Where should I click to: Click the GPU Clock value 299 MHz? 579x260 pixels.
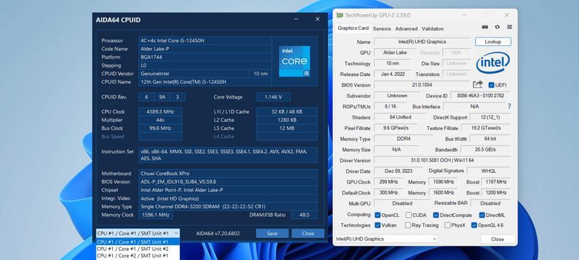pyautogui.click(x=388, y=181)
